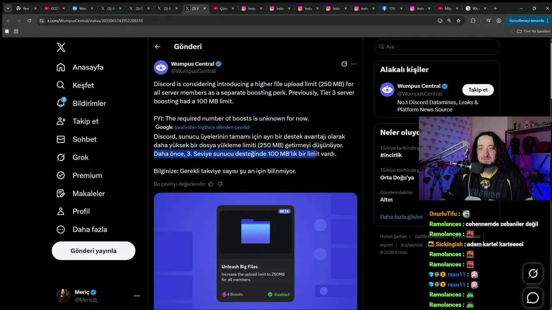Open the post's three-dot more menu
This screenshot has height=310, width=552.
point(354,64)
